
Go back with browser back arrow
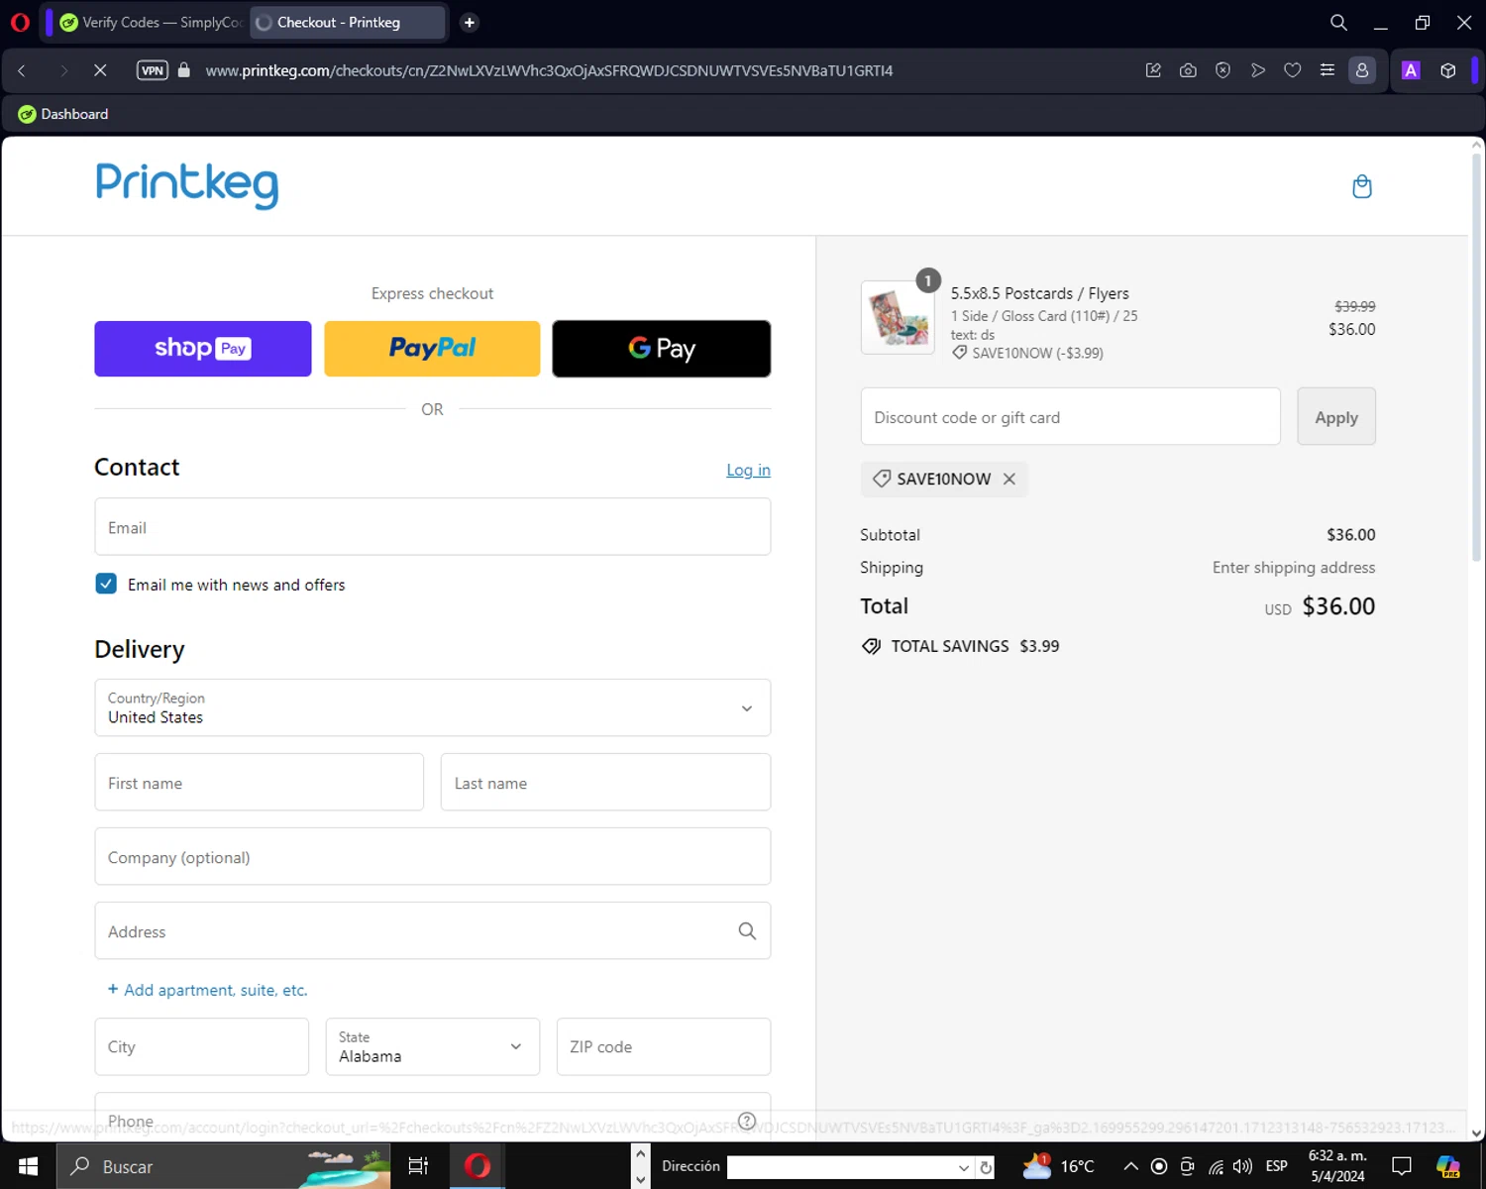[x=22, y=70]
